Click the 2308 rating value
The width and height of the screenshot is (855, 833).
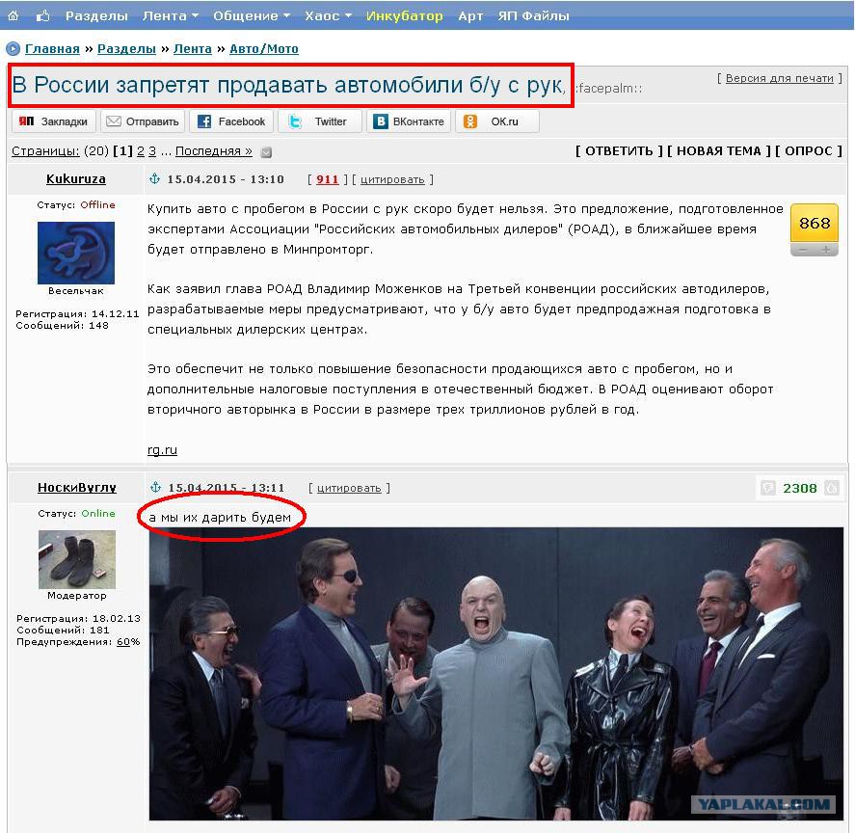pyautogui.click(x=800, y=488)
